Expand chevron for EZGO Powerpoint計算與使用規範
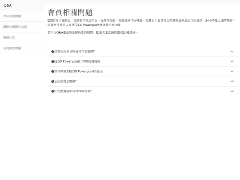Screen dimensions: 240x180 (232, 61)
